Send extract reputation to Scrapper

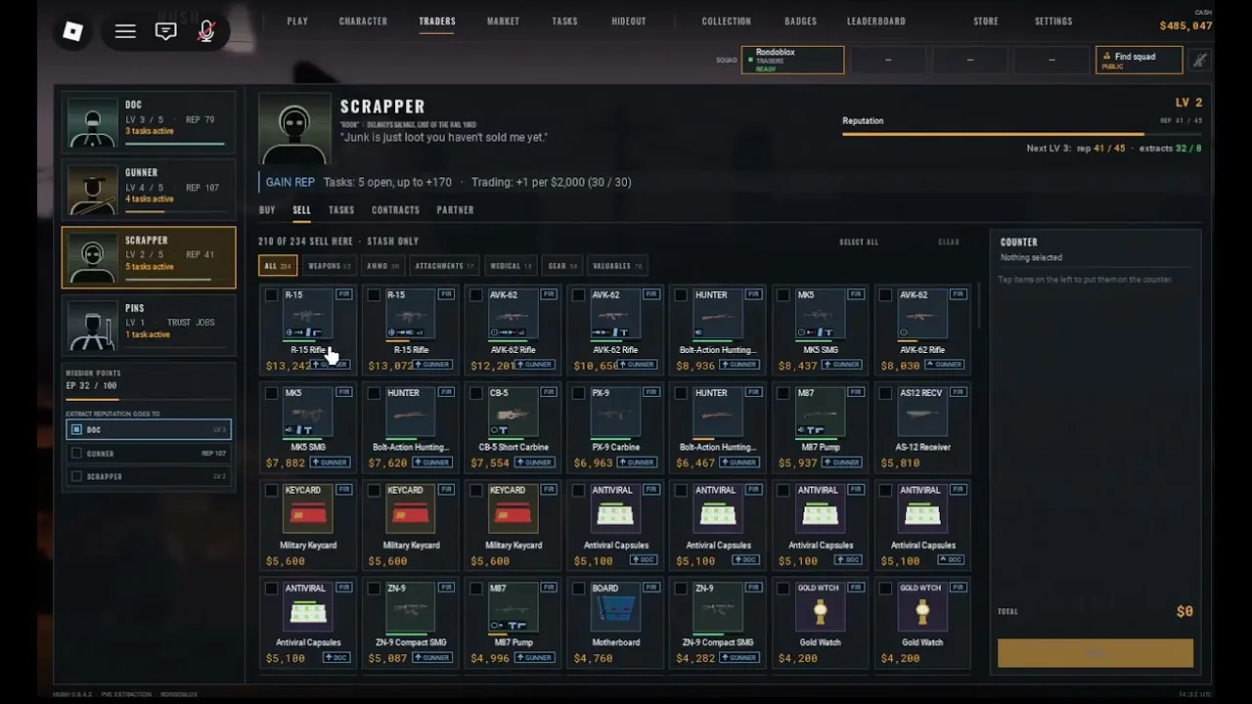point(149,476)
